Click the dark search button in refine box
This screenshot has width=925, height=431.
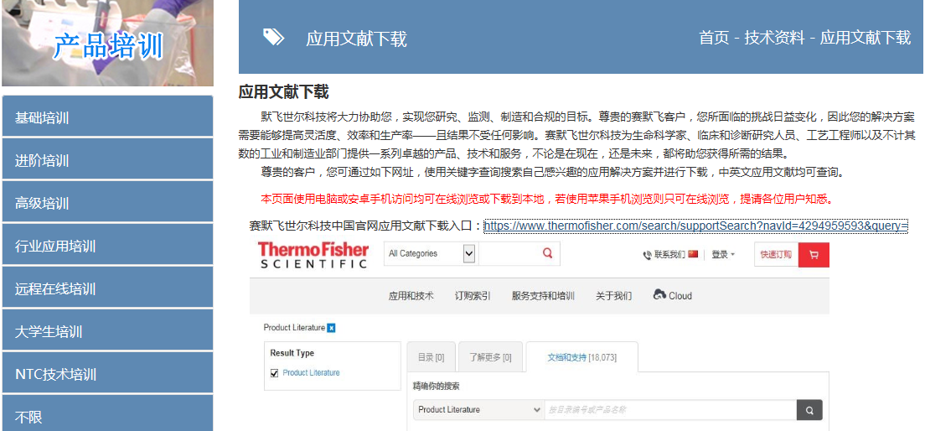[809, 410]
